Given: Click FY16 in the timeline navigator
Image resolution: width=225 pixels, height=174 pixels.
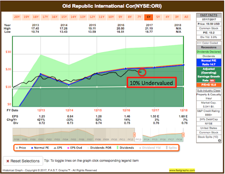Looking at the screenshot, I should (x=163, y=140).
